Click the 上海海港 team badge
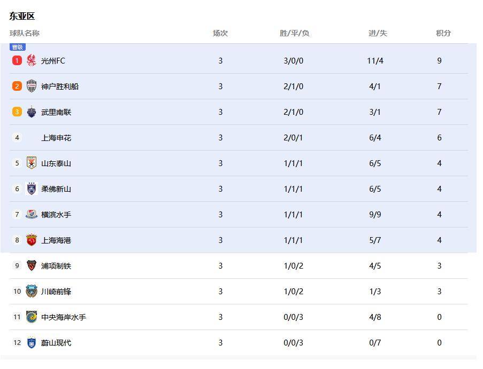 (32, 240)
